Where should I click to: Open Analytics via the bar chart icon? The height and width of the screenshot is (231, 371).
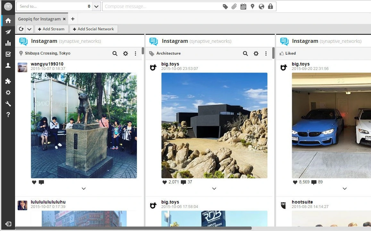click(x=8, y=43)
